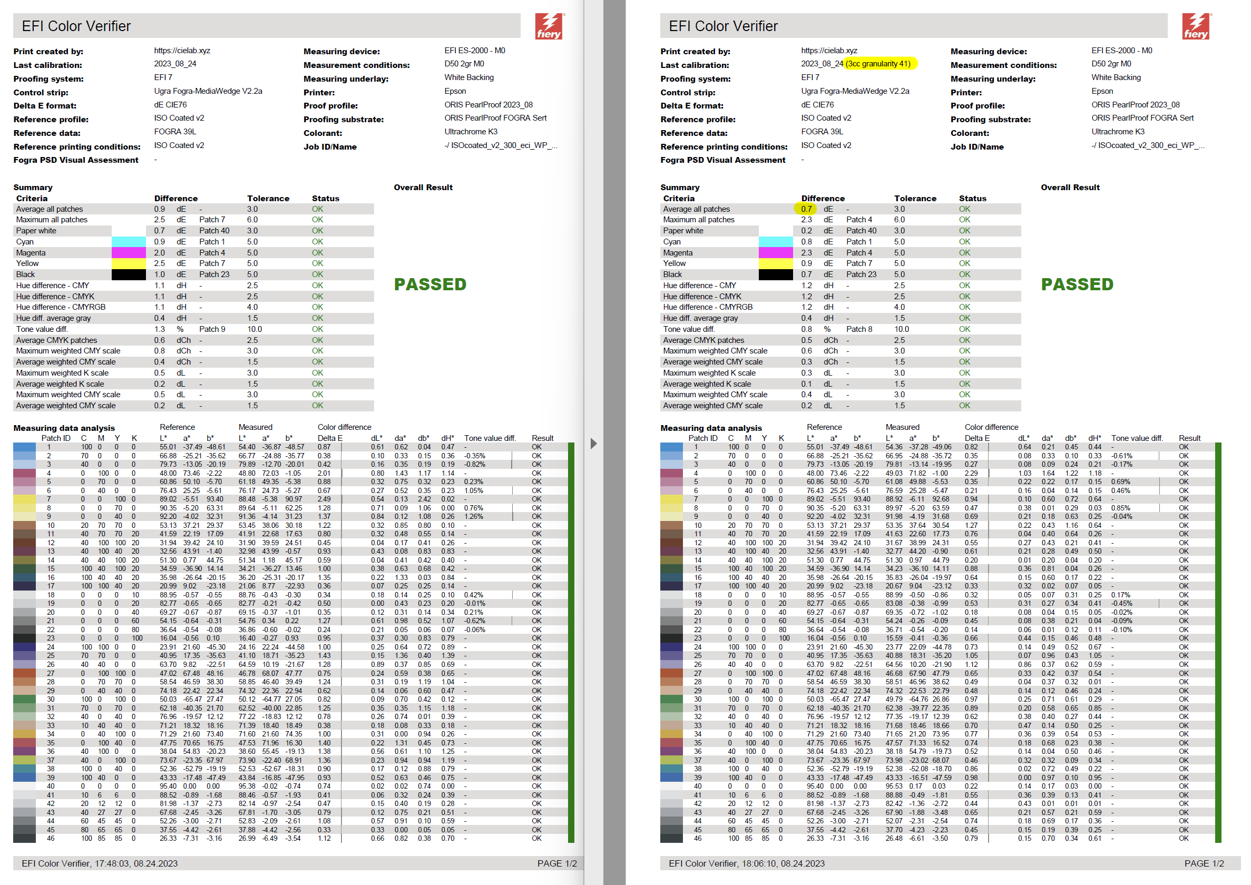Click 'EFI Color Verifier' title on right page

coord(723,26)
